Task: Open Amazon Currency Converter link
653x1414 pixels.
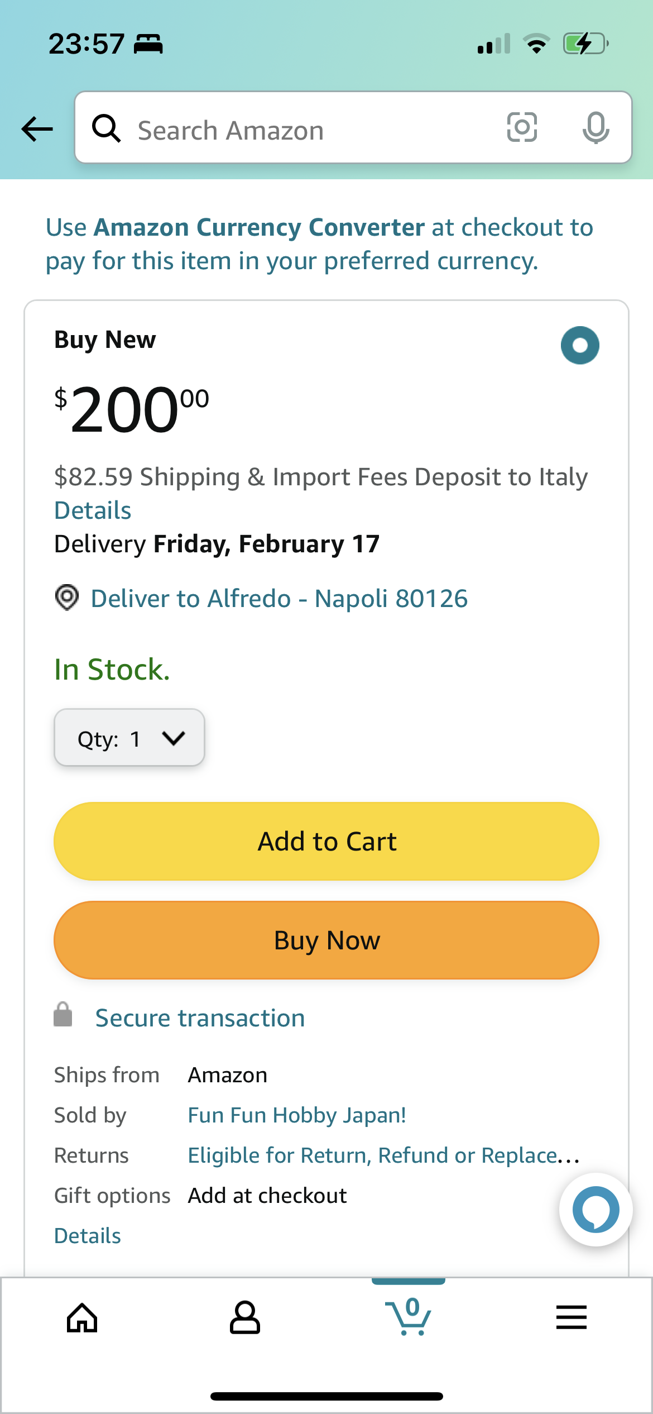Action: (x=259, y=227)
